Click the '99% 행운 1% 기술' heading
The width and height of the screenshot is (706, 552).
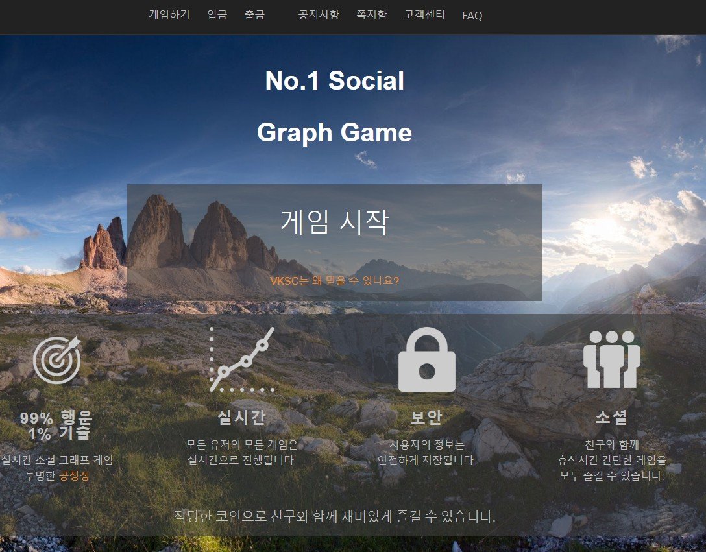56,426
